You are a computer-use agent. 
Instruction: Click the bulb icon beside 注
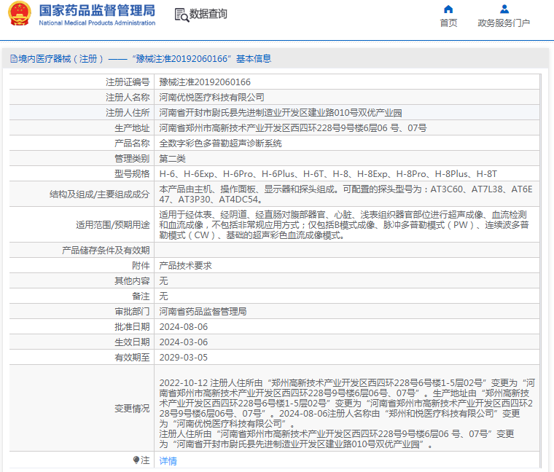coord(136,460)
